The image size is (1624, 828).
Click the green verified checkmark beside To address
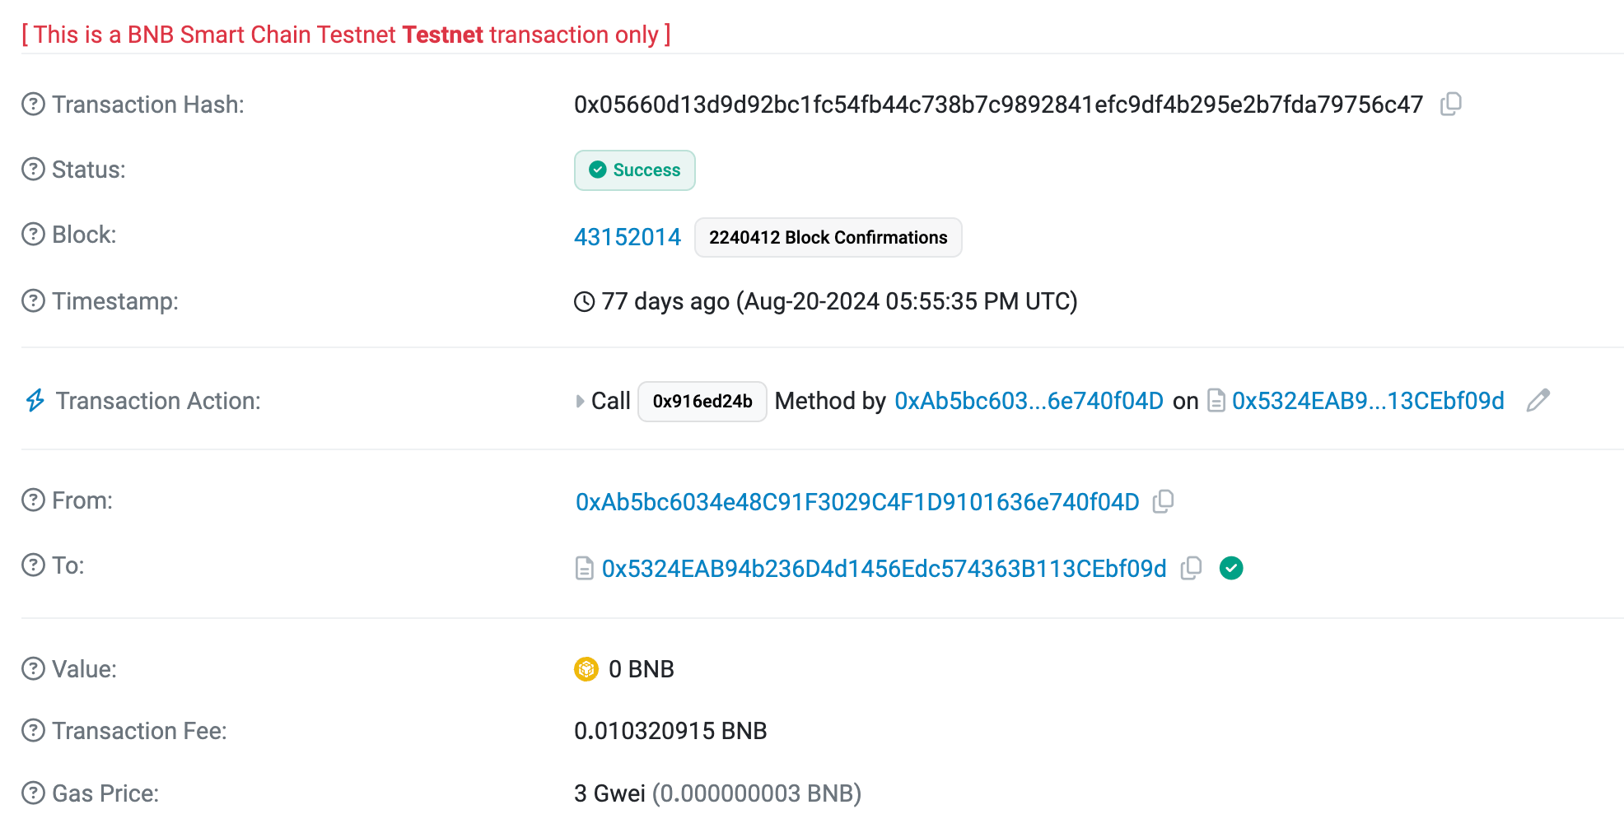(x=1231, y=569)
